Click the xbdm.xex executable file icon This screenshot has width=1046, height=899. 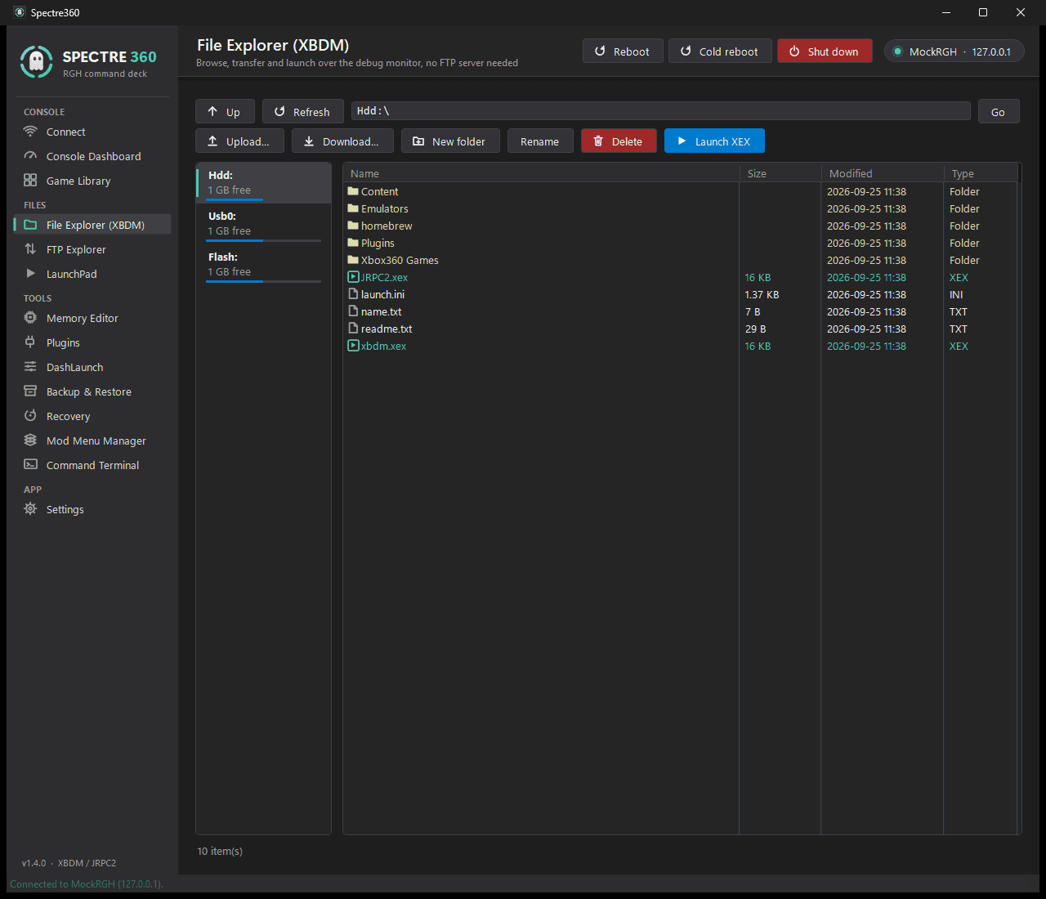[x=353, y=346]
